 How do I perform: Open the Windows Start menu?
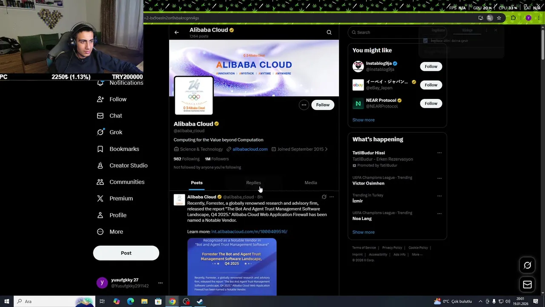(6, 301)
